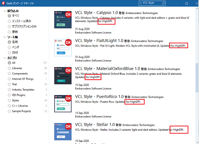This screenshot has width=199, height=144.
Task: Open VCL Style - PuertoRico 1.0 title
Action: click(x=99, y=96)
